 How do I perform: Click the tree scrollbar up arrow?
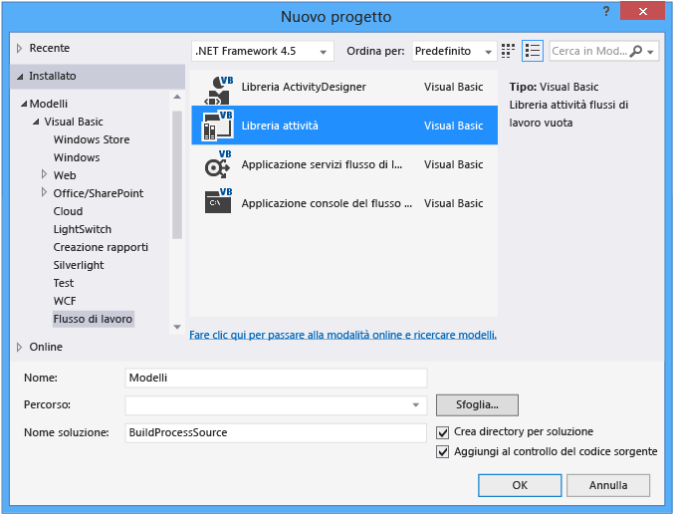click(177, 97)
